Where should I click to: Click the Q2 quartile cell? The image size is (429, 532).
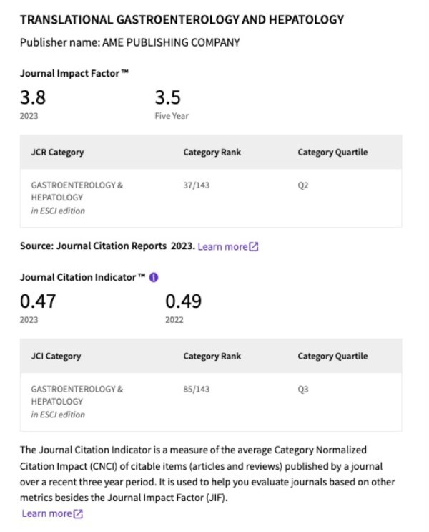(303, 185)
